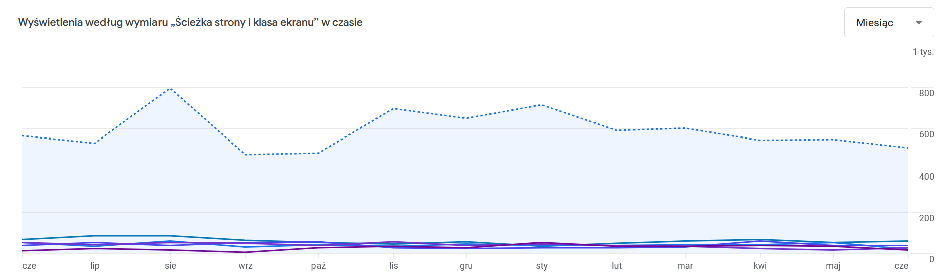Select the 600 y-axis value label
Screen dimensions: 949x276
point(926,134)
